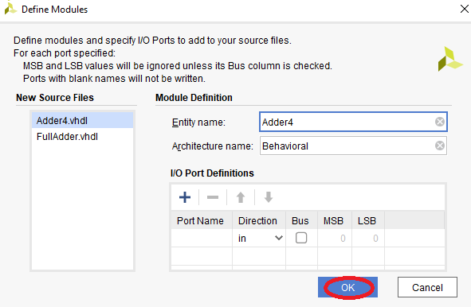Click the LSB value cell
Screen dimensions: 471x307
click(368, 238)
